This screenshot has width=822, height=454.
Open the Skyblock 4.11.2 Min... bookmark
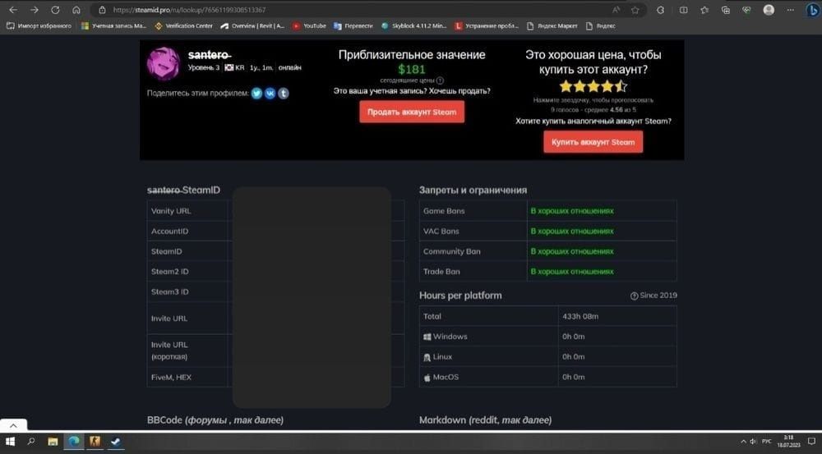tap(413, 25)
